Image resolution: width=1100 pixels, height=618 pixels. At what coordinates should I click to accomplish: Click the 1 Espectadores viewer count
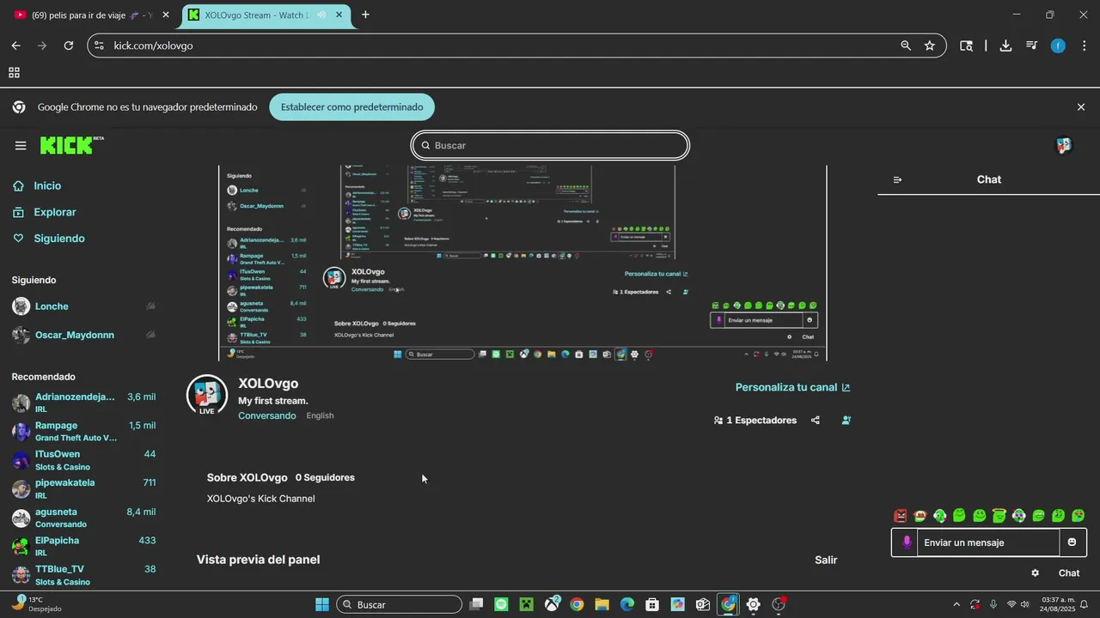(755, 421)
